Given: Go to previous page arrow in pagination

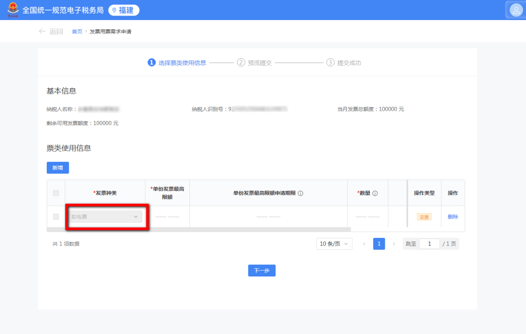Looking at the screenshot, I should click(364, 244).
